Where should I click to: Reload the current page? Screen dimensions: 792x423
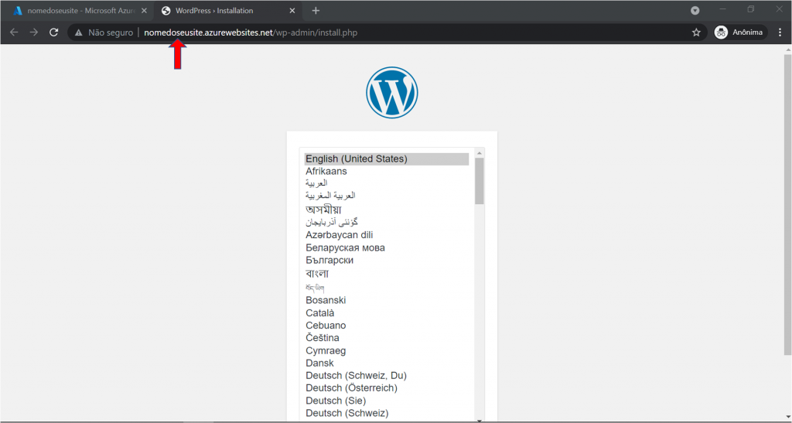click(53, 32)
